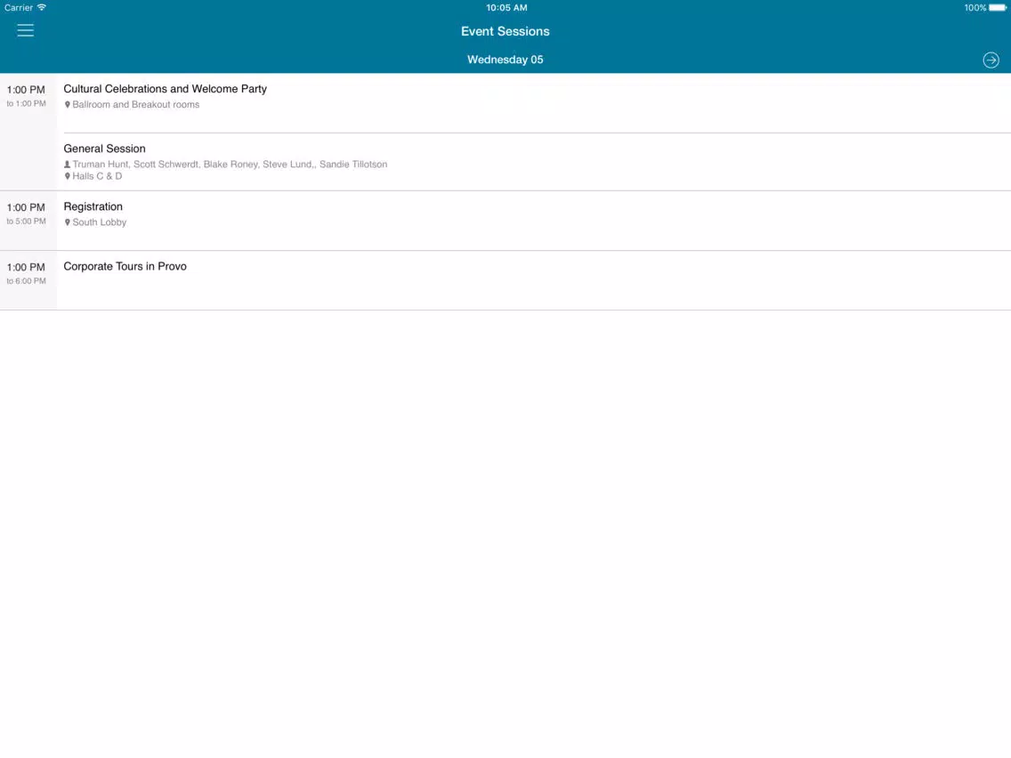The height and width of the screenshot is (758, 1011).
Task: Click the Event Sessions title
Action: 505,31
